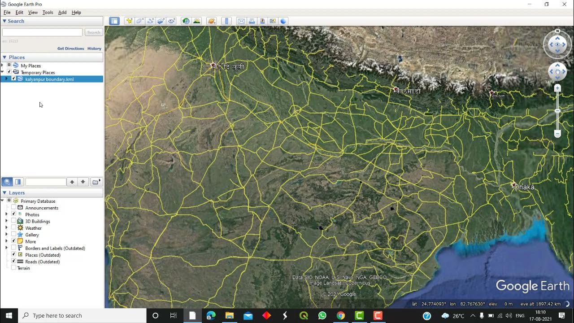Expand the Photos layer node
The height and width of the screenshot is (323, 574).
6,214
